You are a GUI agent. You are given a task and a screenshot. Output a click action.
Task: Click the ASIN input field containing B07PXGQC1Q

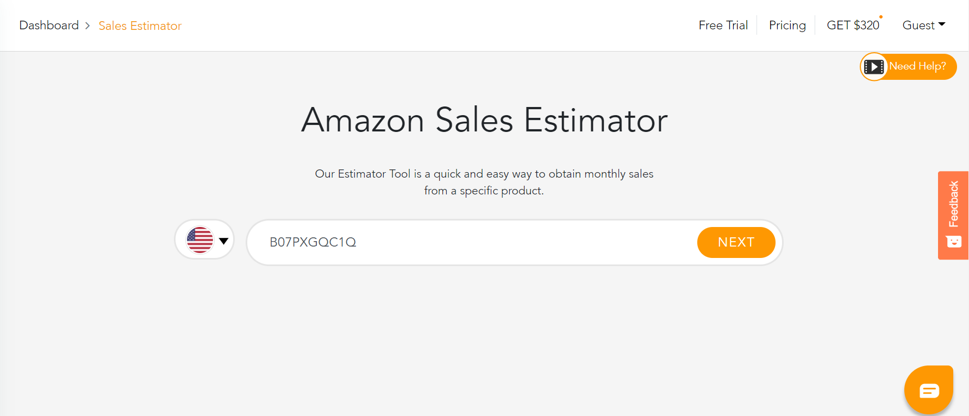pos(462,242)
